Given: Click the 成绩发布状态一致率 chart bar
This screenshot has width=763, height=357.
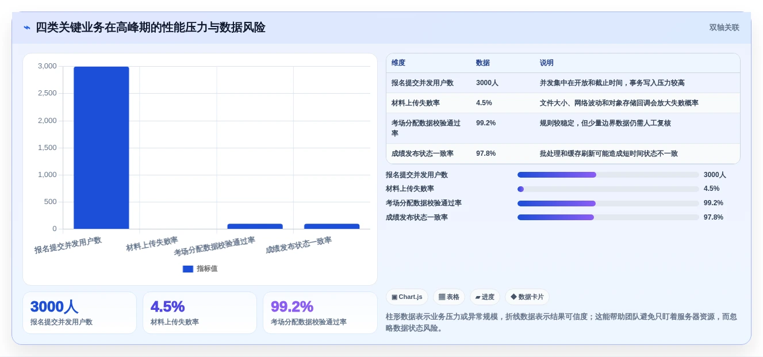Looking at the screenshot, I should tap(332, 227).
